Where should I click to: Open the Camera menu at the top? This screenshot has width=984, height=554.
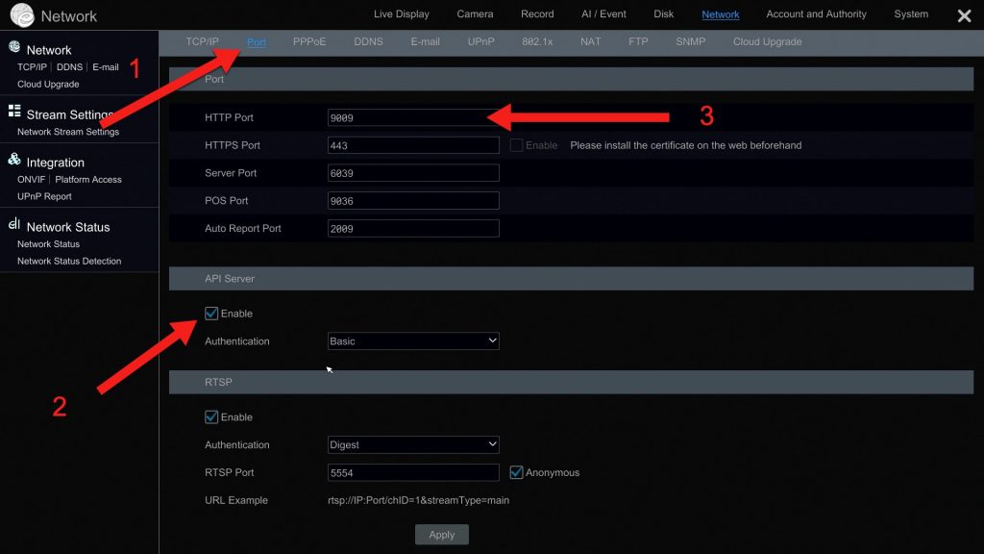pos(474,13)
